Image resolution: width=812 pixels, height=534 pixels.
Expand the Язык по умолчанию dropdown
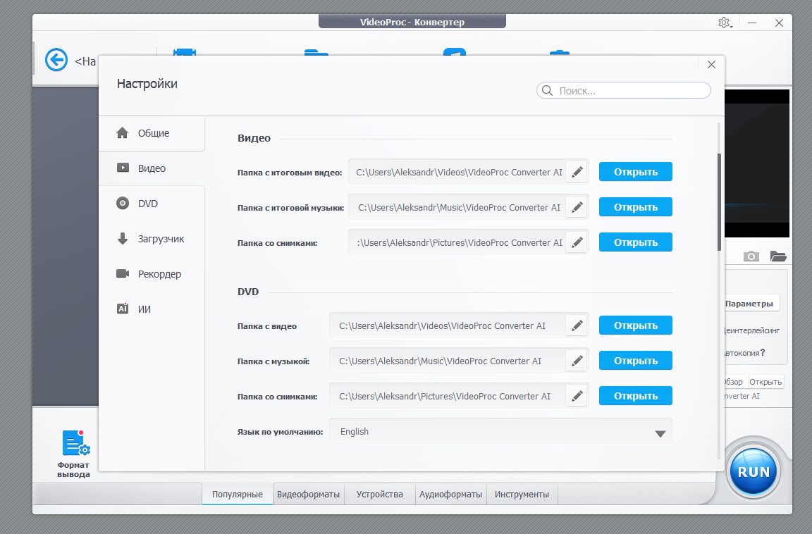click(660, 433)
